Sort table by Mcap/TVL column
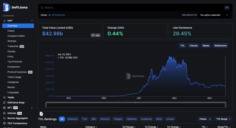 click(x=224, y=127)
